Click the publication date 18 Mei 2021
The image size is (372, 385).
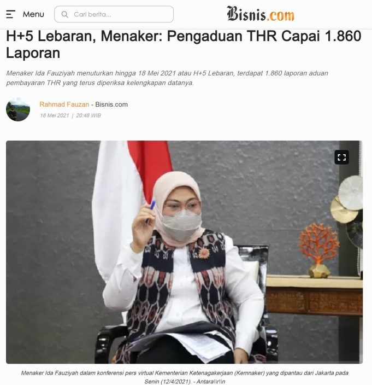click(x=55, y=115)
